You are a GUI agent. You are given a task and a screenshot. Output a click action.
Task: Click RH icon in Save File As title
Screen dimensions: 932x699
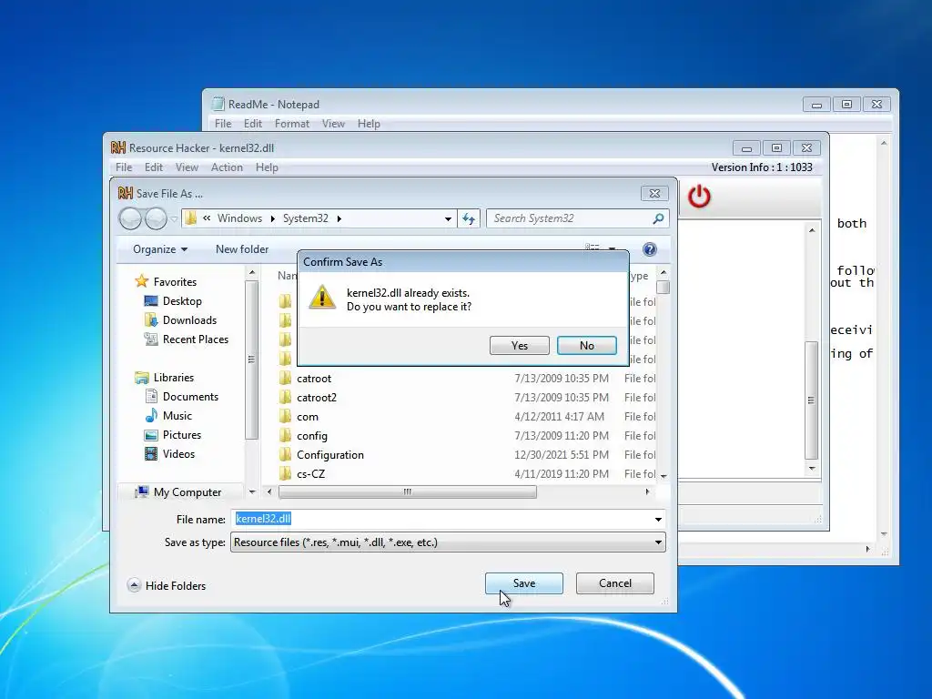tap(126, 193)
